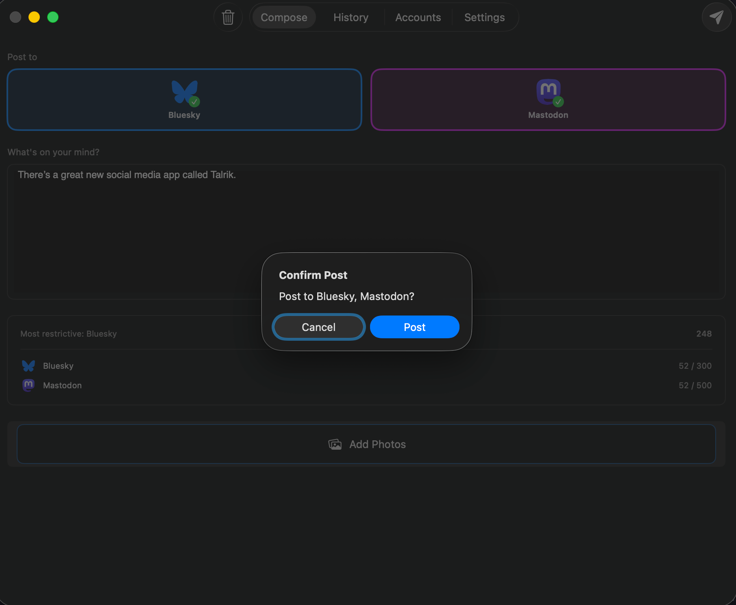Toggle the green checkmark on the Mastodon card
The height and width of the screenshot is (605, 736).
(558, 102)
